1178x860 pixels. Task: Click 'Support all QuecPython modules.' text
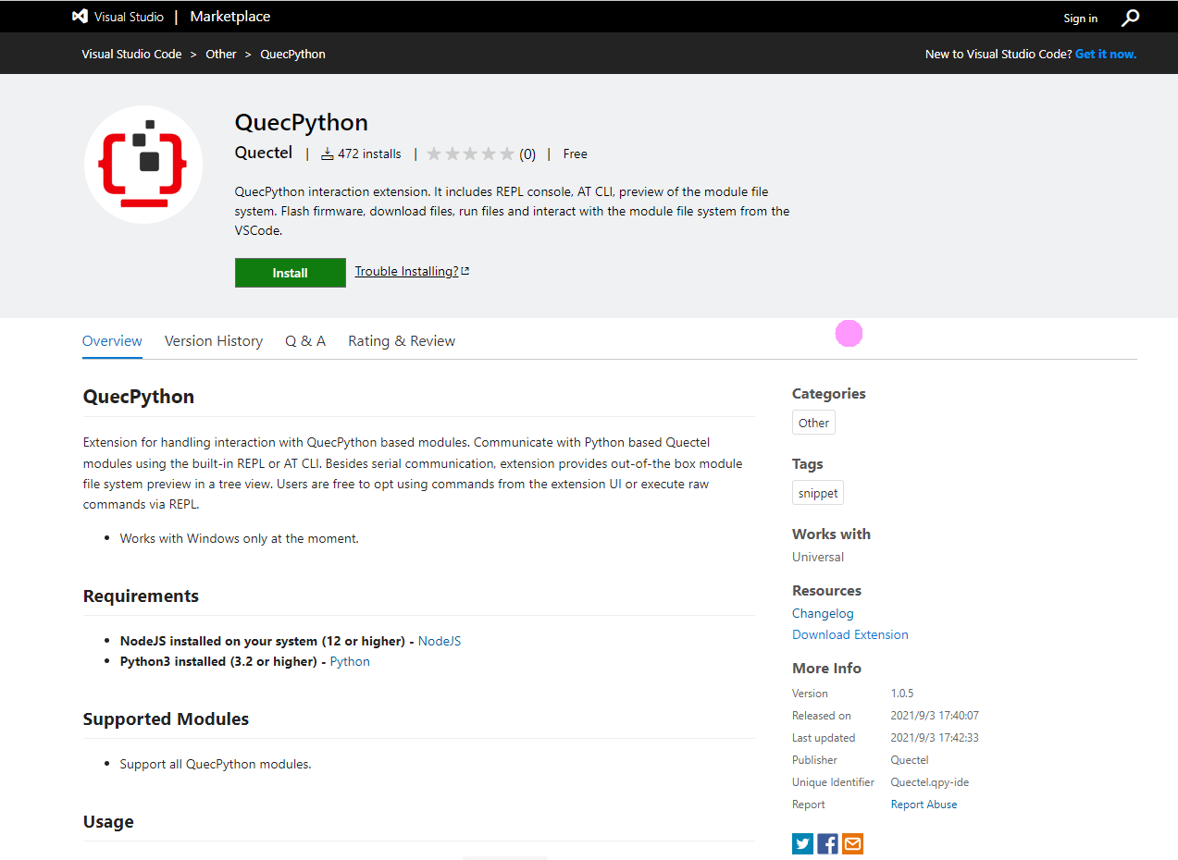pyautogui.click(x=216, y=764)
